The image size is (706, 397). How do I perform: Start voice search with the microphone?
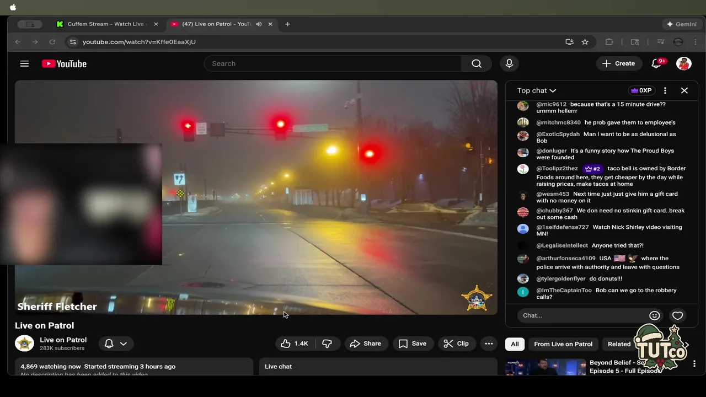(509, 63)
